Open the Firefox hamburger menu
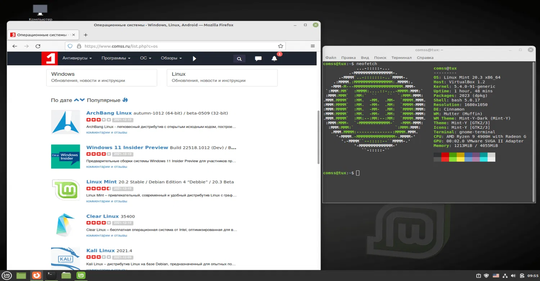 (313, 46)
